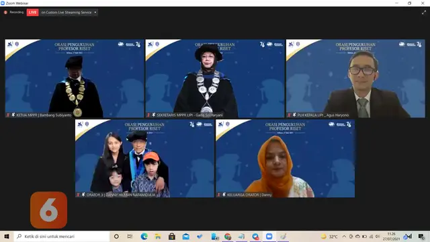Expand the hidden system tray icons chevron
The width and height of the screenshot is (430, 242).
(344, 236)
